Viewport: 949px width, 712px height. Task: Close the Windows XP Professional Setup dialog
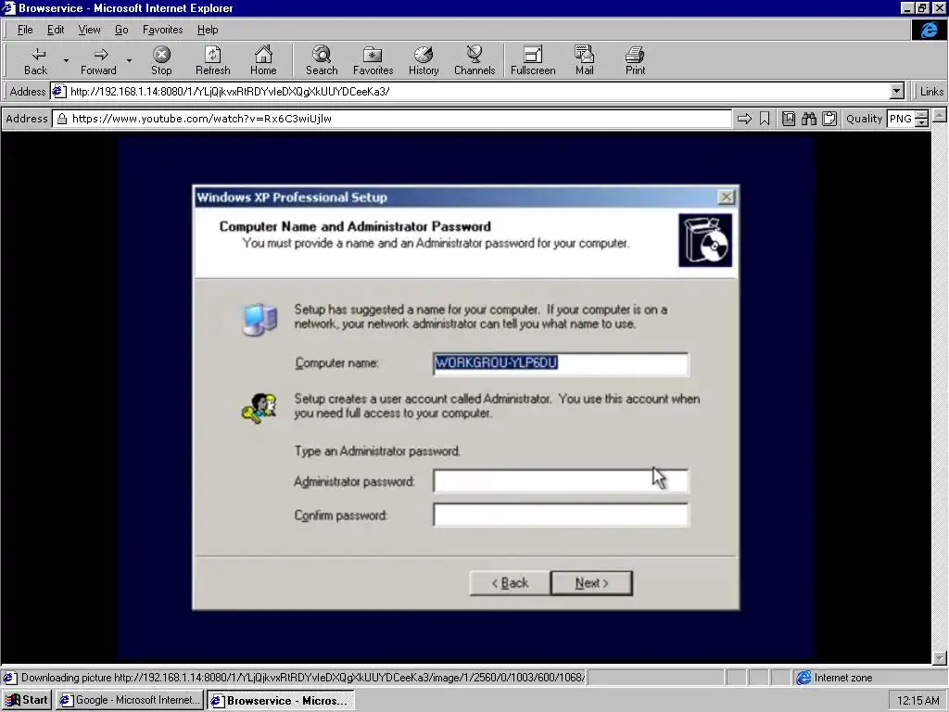tap(726, 197)
